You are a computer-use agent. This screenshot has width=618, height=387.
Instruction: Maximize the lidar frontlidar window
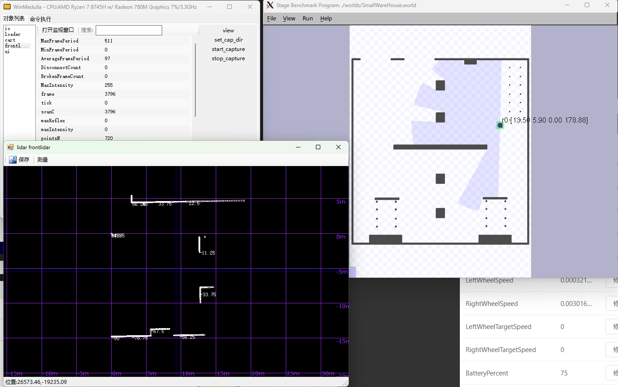(318, 147)
